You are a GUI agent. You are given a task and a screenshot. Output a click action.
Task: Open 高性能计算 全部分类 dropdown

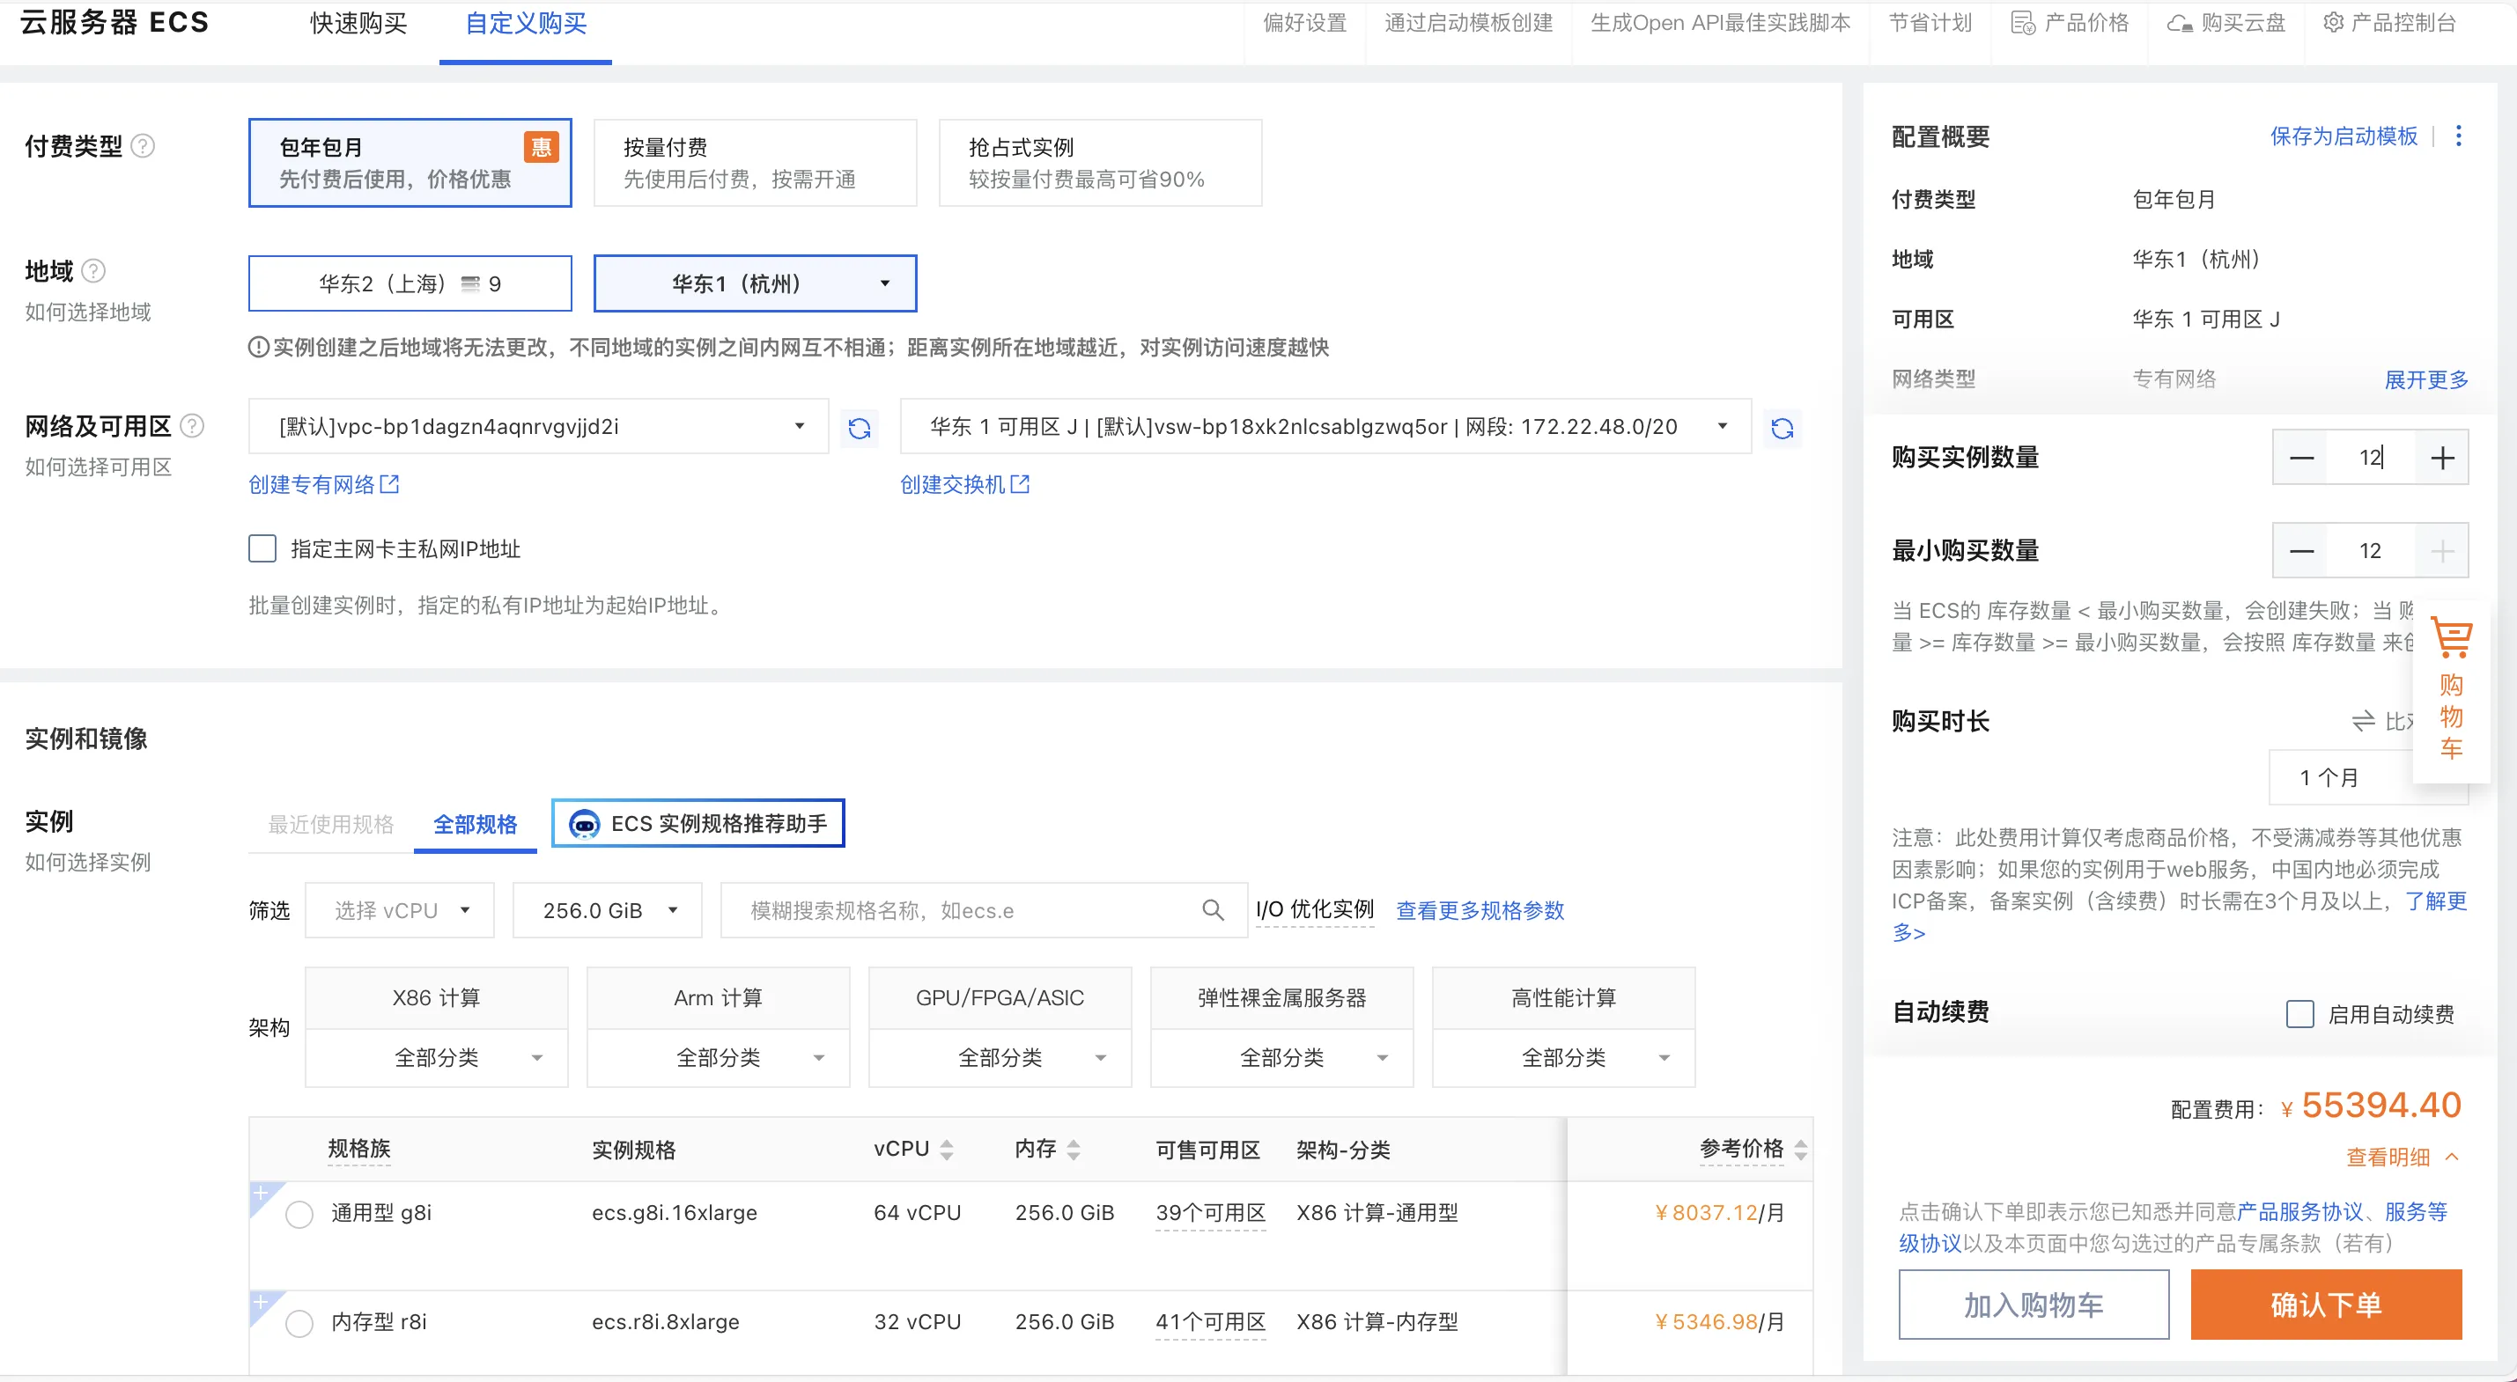(1563, 1058)
